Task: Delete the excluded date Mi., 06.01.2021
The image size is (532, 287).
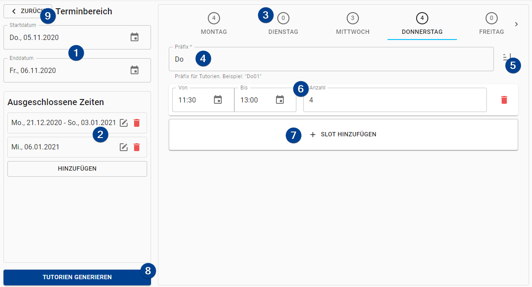Action: point(137,147)
